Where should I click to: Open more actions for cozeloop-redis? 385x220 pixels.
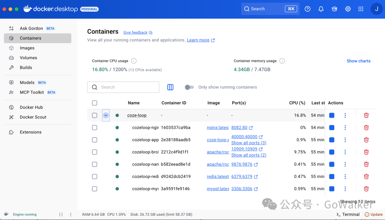click(x=345, y=176)
